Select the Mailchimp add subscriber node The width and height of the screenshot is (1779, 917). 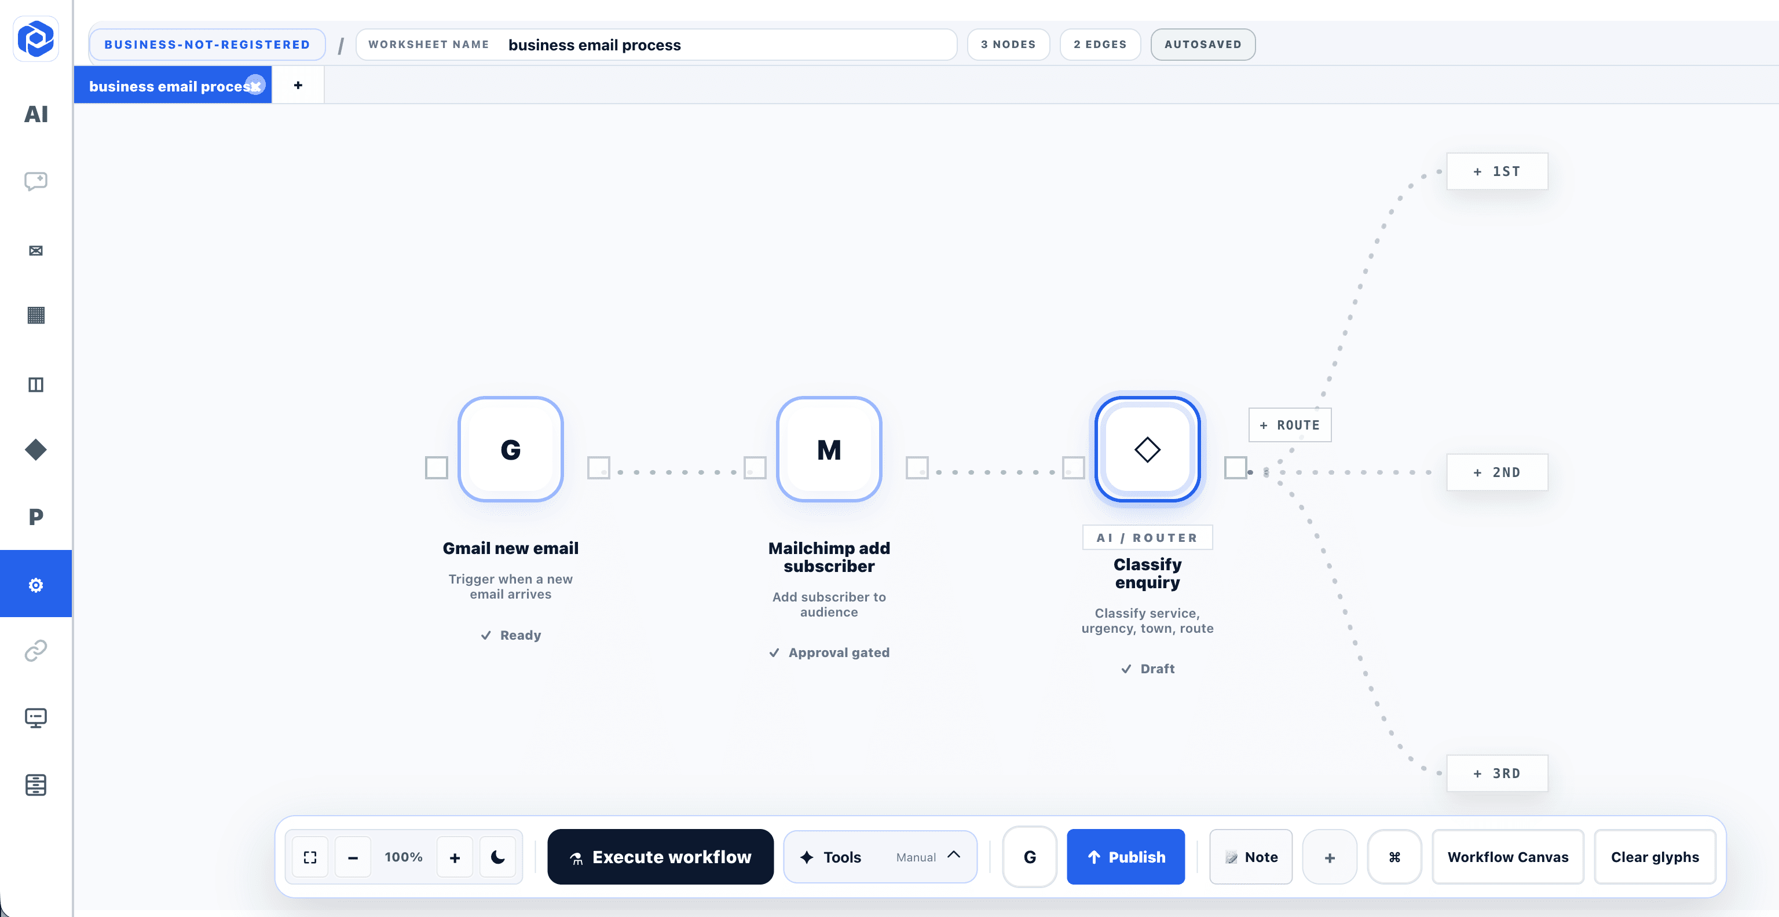pyautogui.click(x=829, y=449)
